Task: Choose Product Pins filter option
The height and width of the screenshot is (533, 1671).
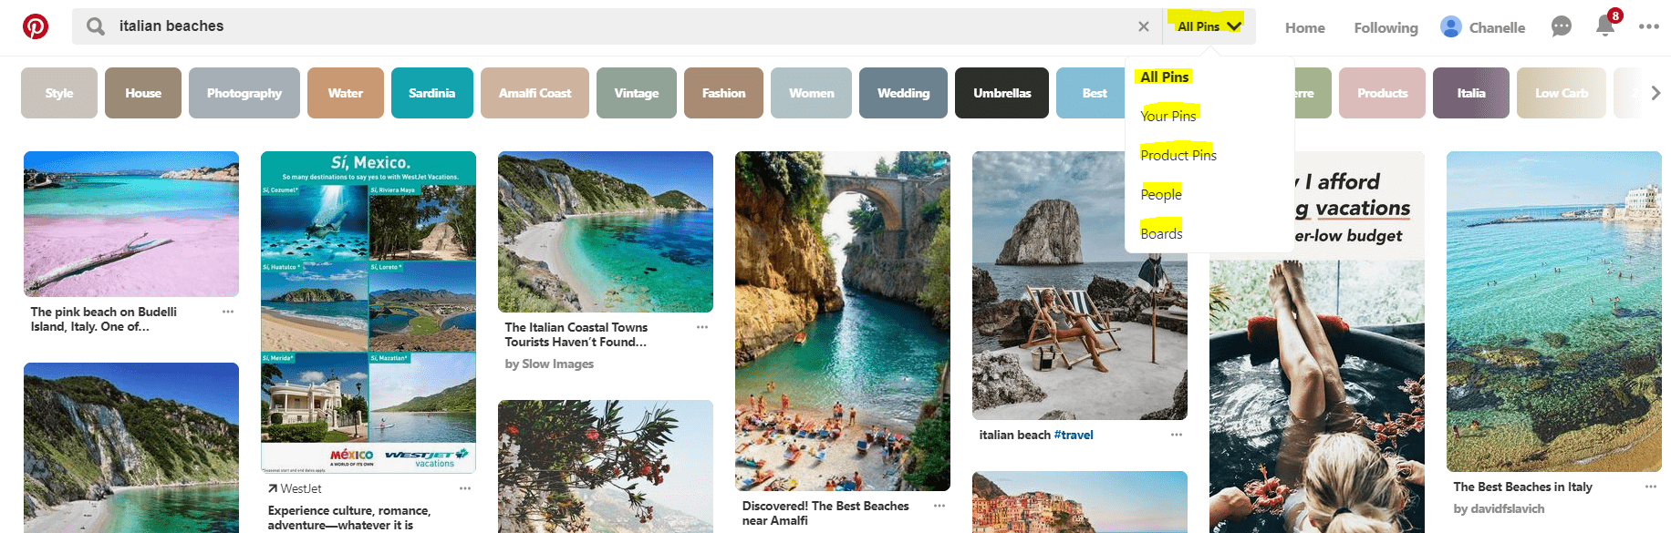Action: tap(1178, 155)
